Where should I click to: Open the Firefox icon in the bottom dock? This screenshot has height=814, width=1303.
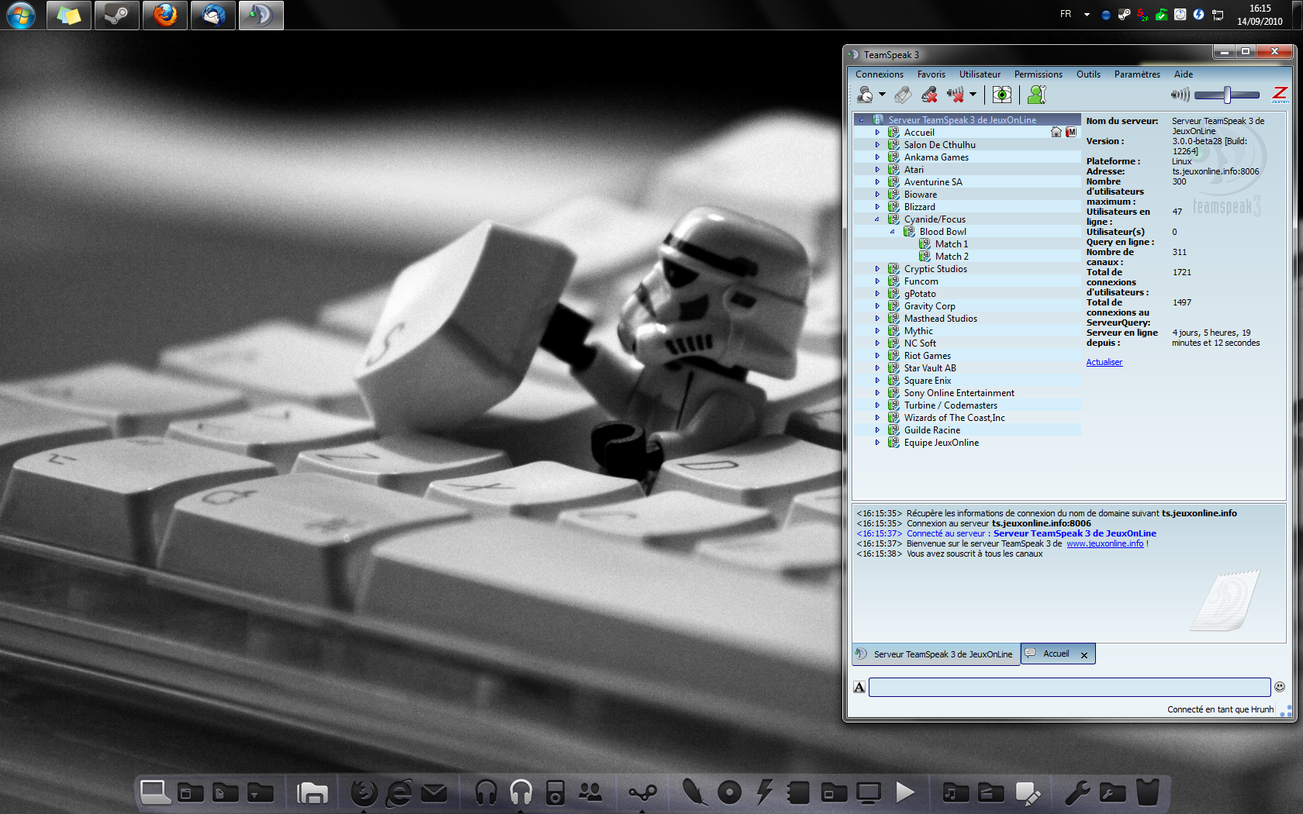364,792
